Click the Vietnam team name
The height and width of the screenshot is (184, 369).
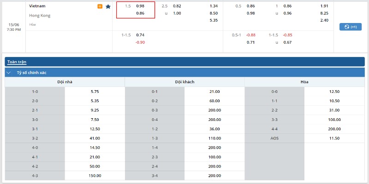point(37,6)
